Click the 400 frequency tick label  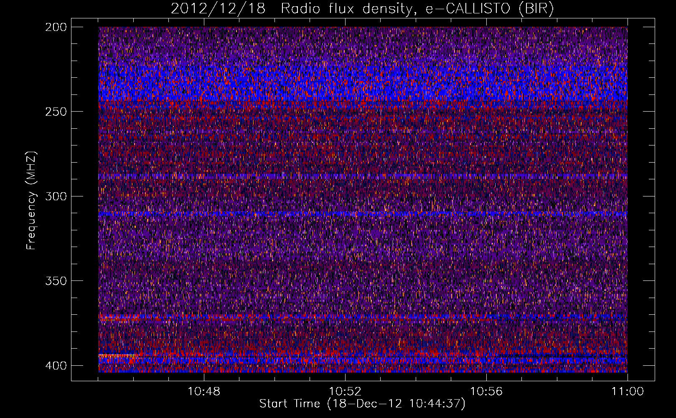(56, 365)
